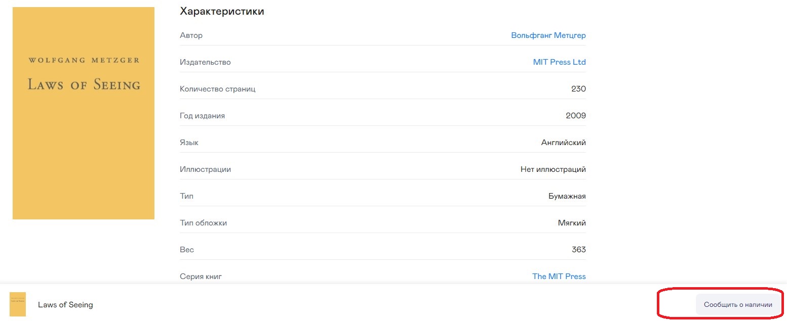787x321 pixels.
Task: Click the "Количество страниц" label
Action: coord(217,89)
